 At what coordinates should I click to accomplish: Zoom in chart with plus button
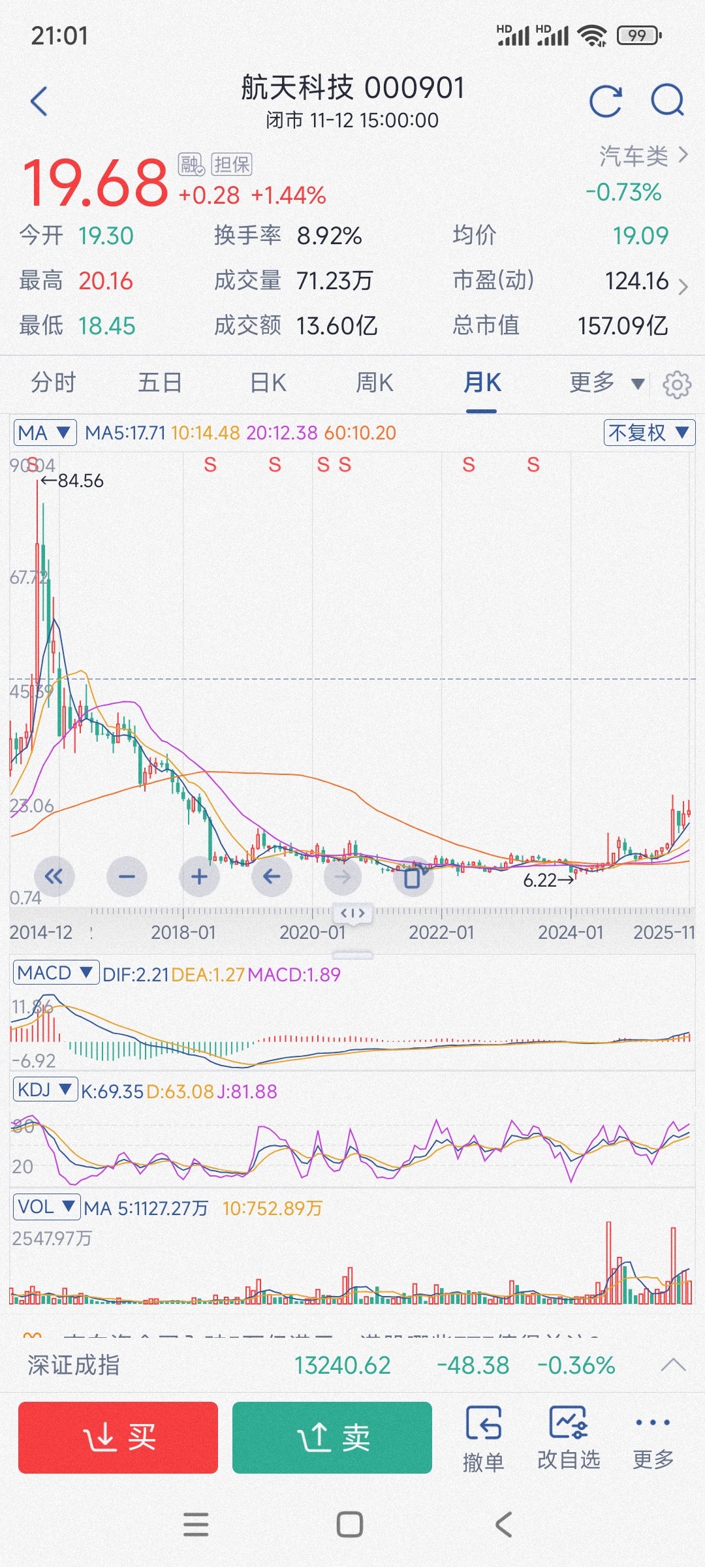coord(199,876)
